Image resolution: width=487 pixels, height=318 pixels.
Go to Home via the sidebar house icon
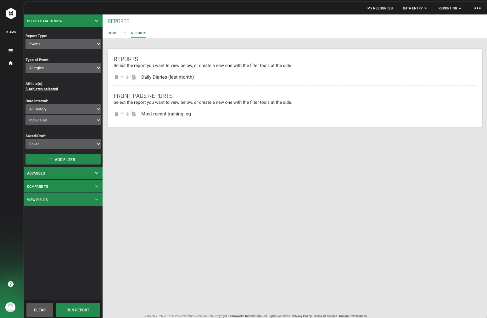[x=10, y=63]
